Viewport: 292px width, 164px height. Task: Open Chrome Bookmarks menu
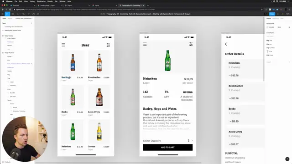tap(42, 1)
